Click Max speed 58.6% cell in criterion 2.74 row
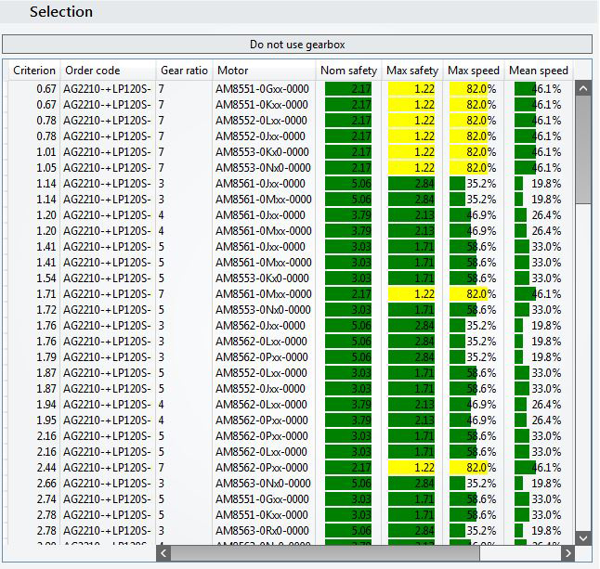The image size is (600, 569). [x=474, y=499]
